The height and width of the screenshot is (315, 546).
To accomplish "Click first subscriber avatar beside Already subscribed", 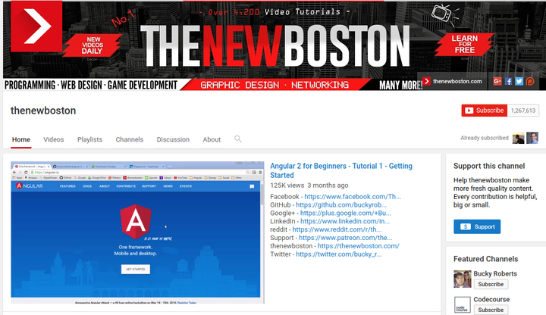I will point(519,138).
